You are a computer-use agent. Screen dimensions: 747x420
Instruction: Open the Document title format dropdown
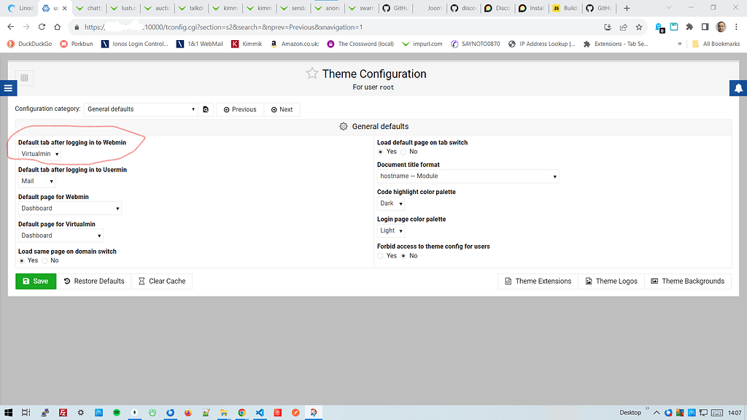[467, 176]
